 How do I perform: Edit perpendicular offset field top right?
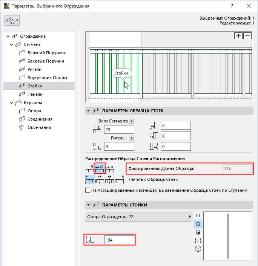176,125
